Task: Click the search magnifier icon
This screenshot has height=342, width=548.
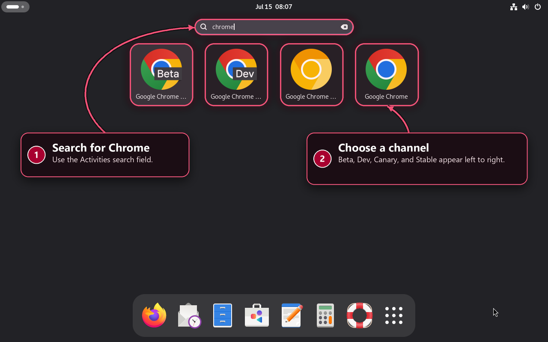Action: click(x=204, y=27)
